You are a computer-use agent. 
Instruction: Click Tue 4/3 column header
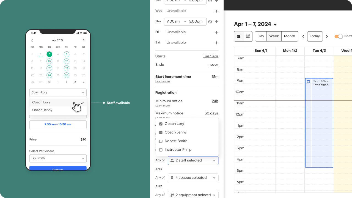click(319, 51)
